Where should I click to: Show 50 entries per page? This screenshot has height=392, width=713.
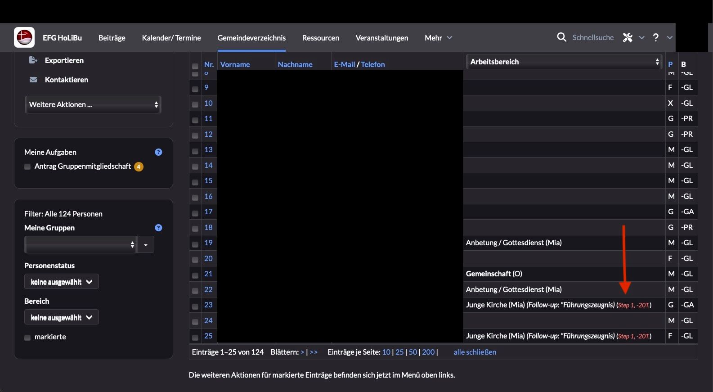413,352
